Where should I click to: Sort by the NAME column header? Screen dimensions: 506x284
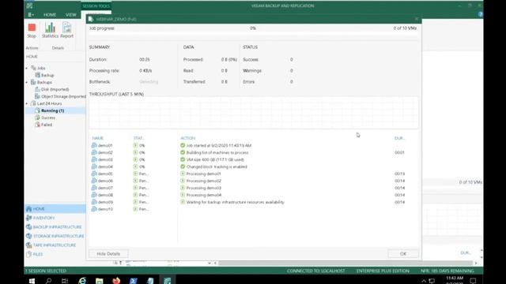pyautogui.click(x=98, y=138)
